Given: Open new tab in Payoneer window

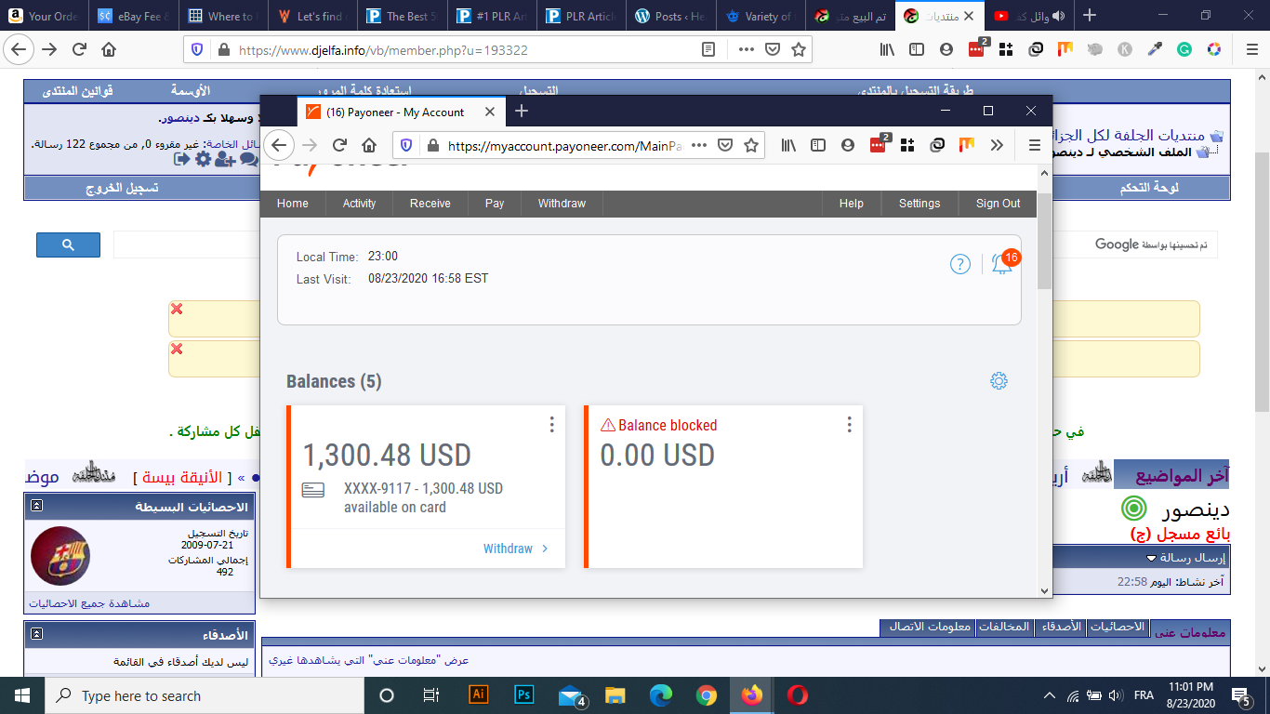Looking at the screenshot, I should point(522,112).
